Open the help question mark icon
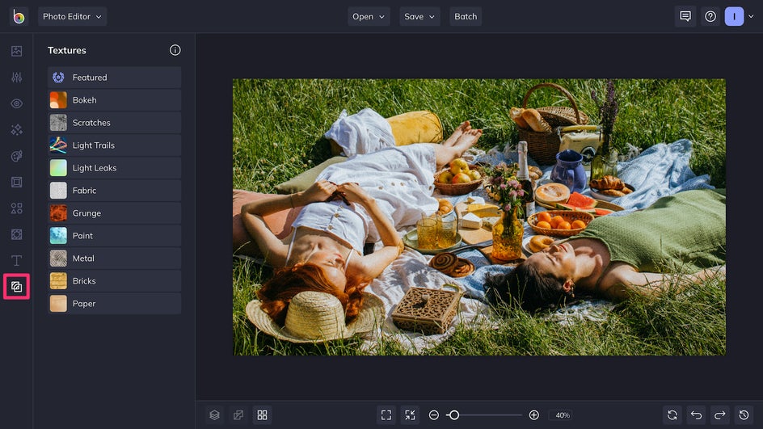Image resolution: width=763 pixels, height=429 pixels. pos(710,16)
